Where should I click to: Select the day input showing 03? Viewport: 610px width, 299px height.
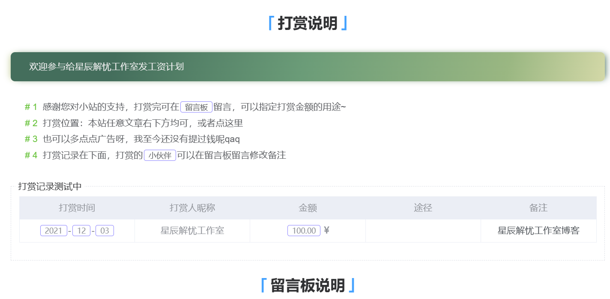[x=105, y=230]
